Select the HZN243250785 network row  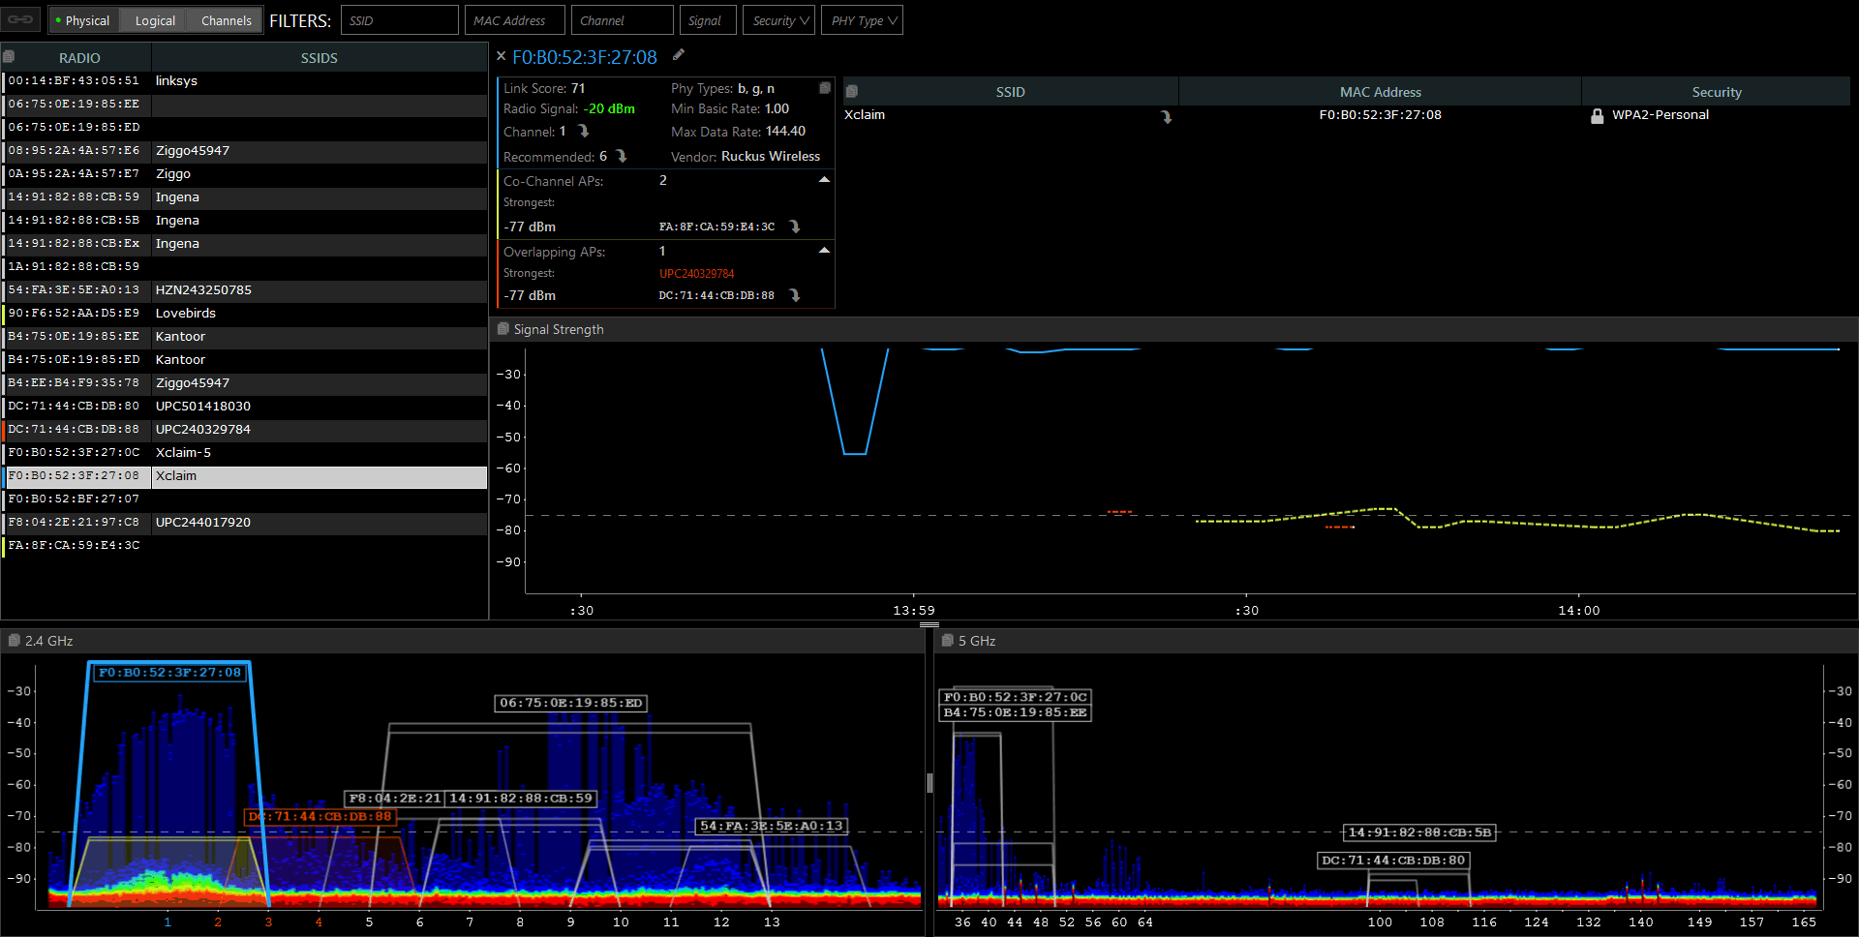(244, 290)
